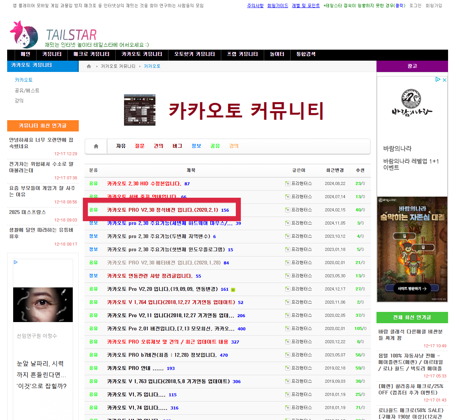Select the 버그 category tab

point(177,146)
